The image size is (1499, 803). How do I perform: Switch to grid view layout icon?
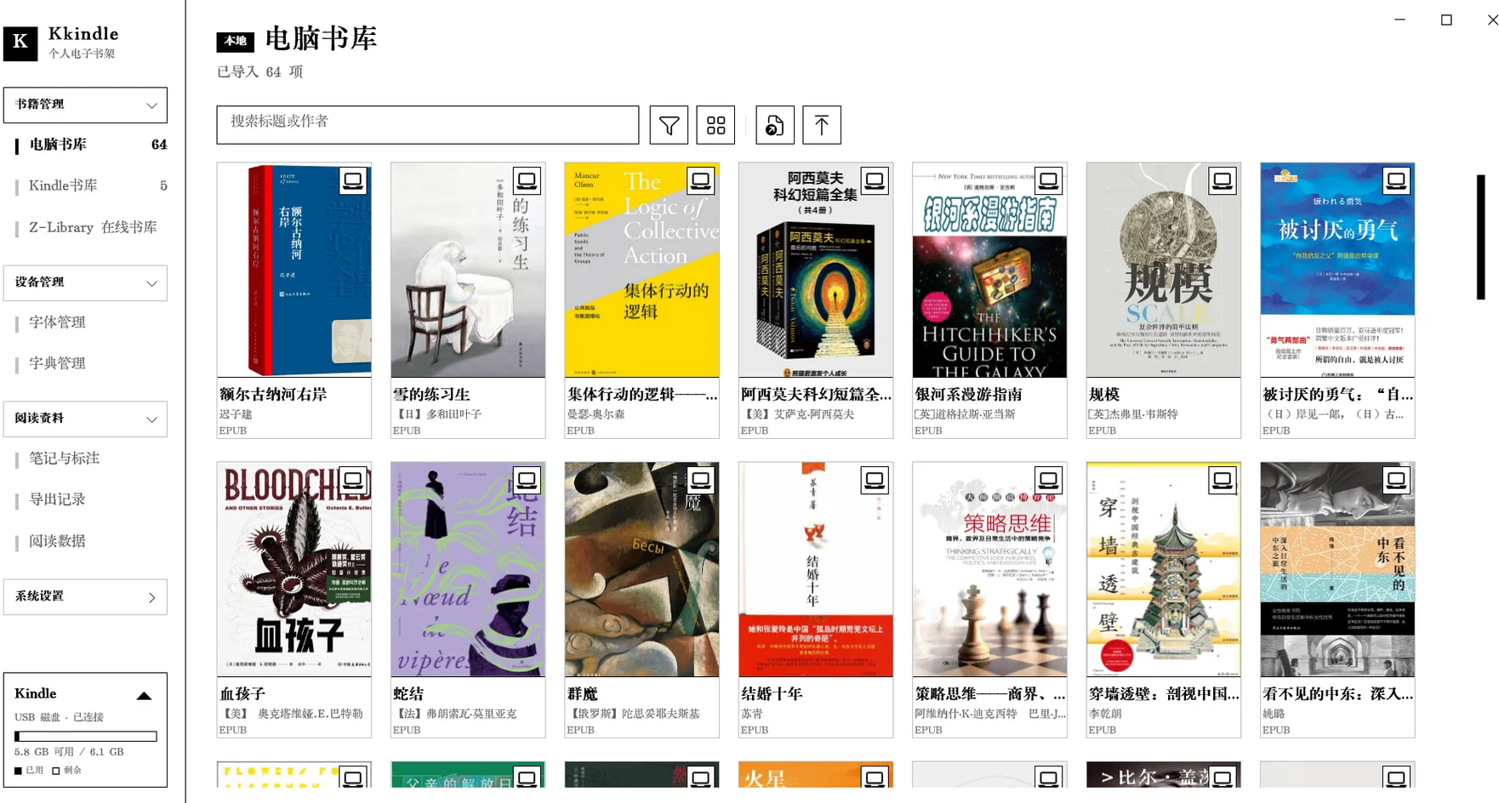(x=716, y=126)
